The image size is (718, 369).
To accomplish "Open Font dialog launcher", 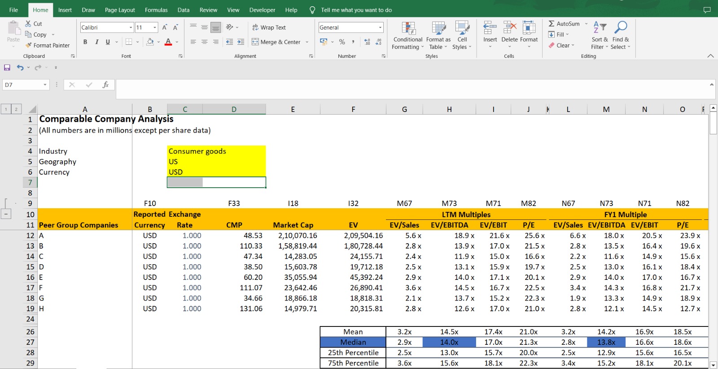I will [181, 56].
